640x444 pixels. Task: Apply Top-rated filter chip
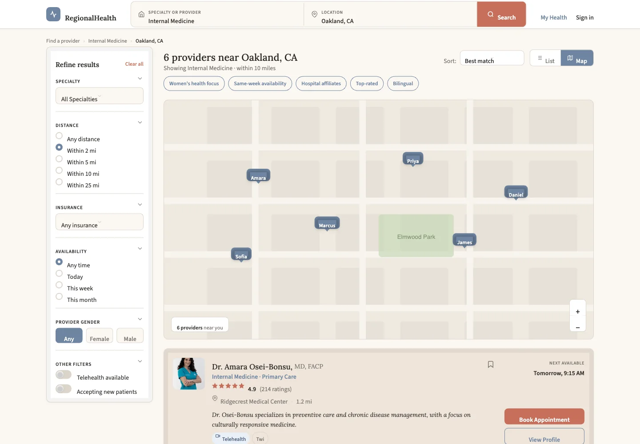tap(367, 83)
